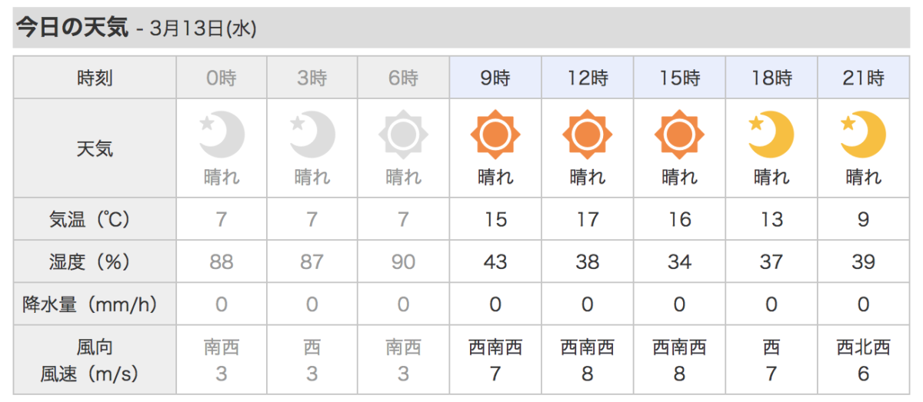Viewport: 923px width, 402px height.
Task: Click the gray moon icon for 3時
Action: 312,135
